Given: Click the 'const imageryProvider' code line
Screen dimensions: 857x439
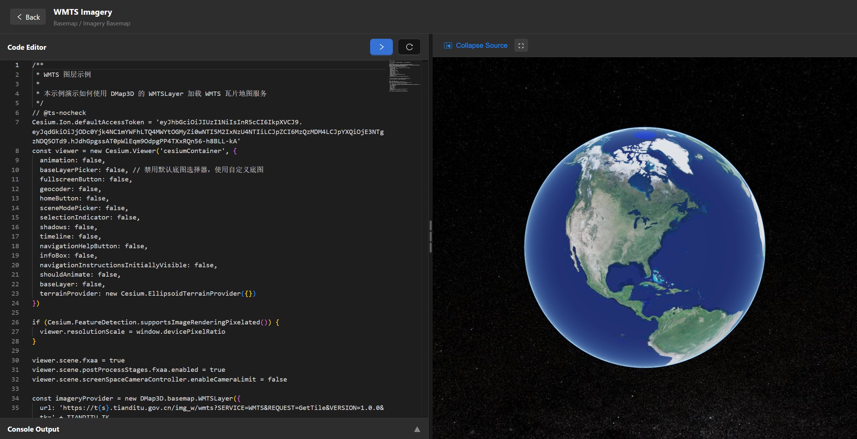Looking at the screenshot, I should click(x=136, y=398).
